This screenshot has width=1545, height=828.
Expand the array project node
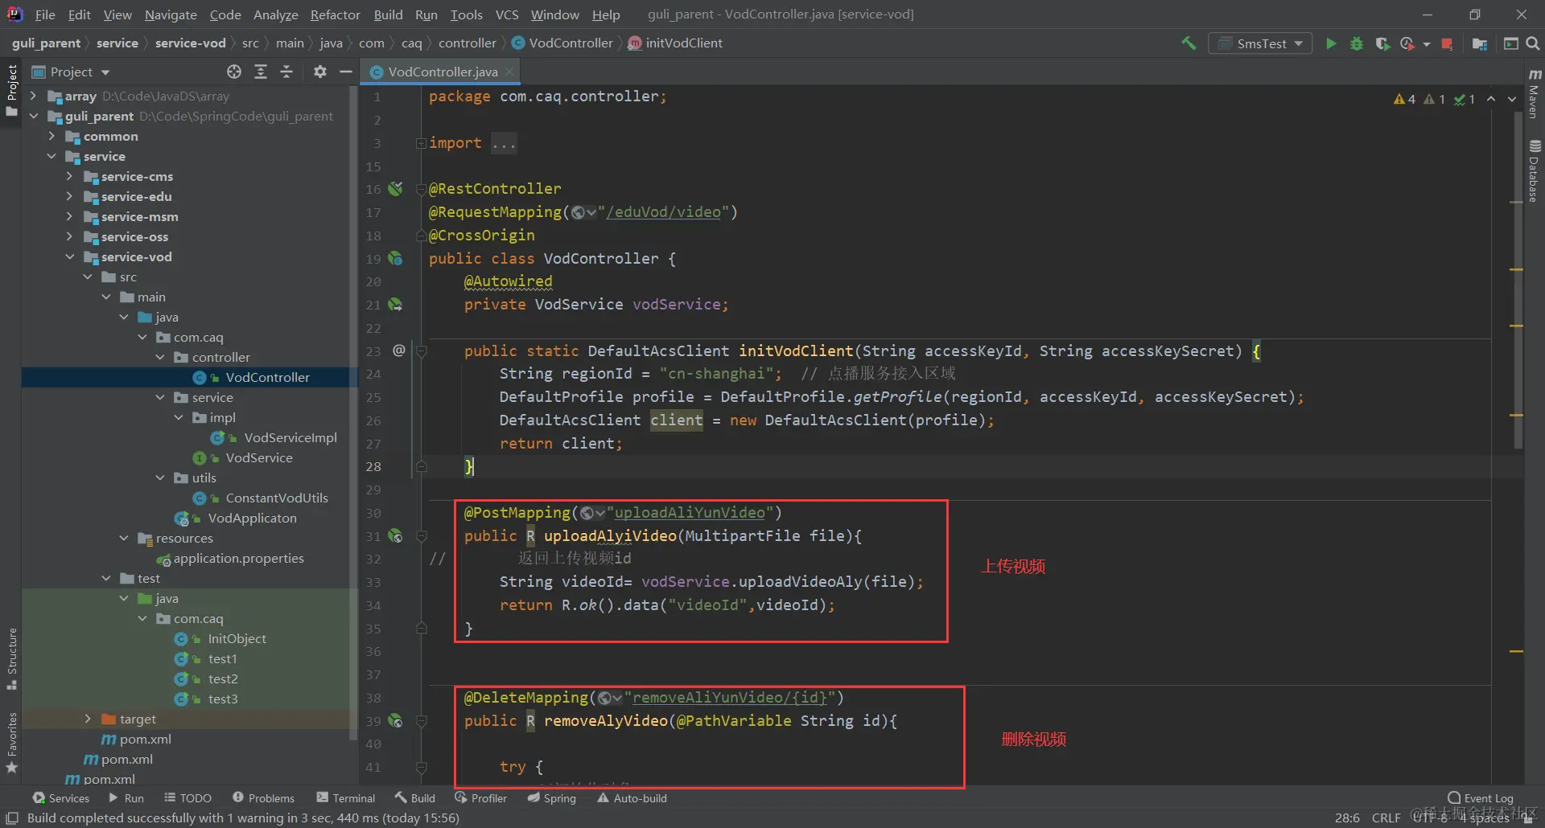[33, 96]
